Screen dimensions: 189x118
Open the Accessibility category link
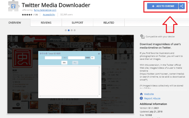point(49,15)
